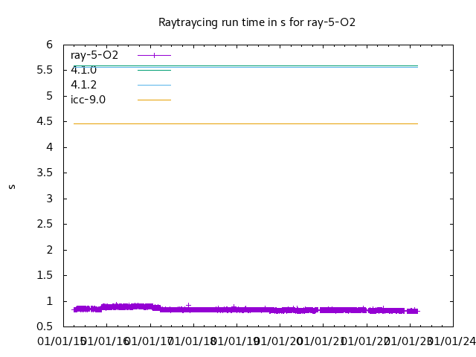This screenshot has height=357, width=476.
Task: Click the y-axis label "s"
Action: pyautogui.click(x=12, y=186)
